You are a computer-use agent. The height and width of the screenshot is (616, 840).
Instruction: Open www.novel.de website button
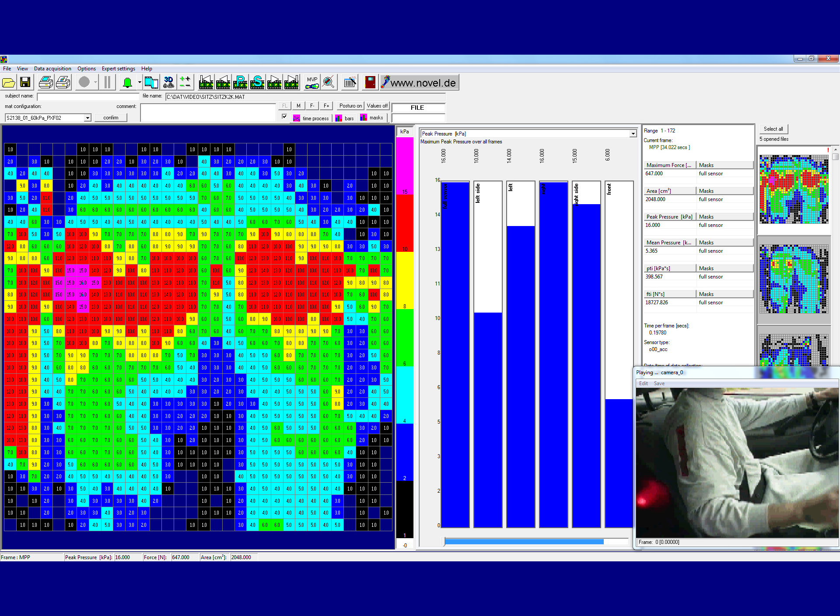419,83
